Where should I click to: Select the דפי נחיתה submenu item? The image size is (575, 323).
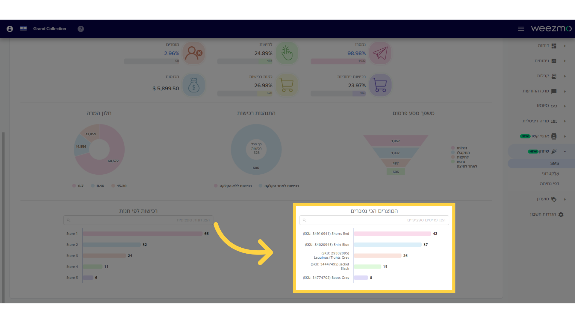(549, 184)
